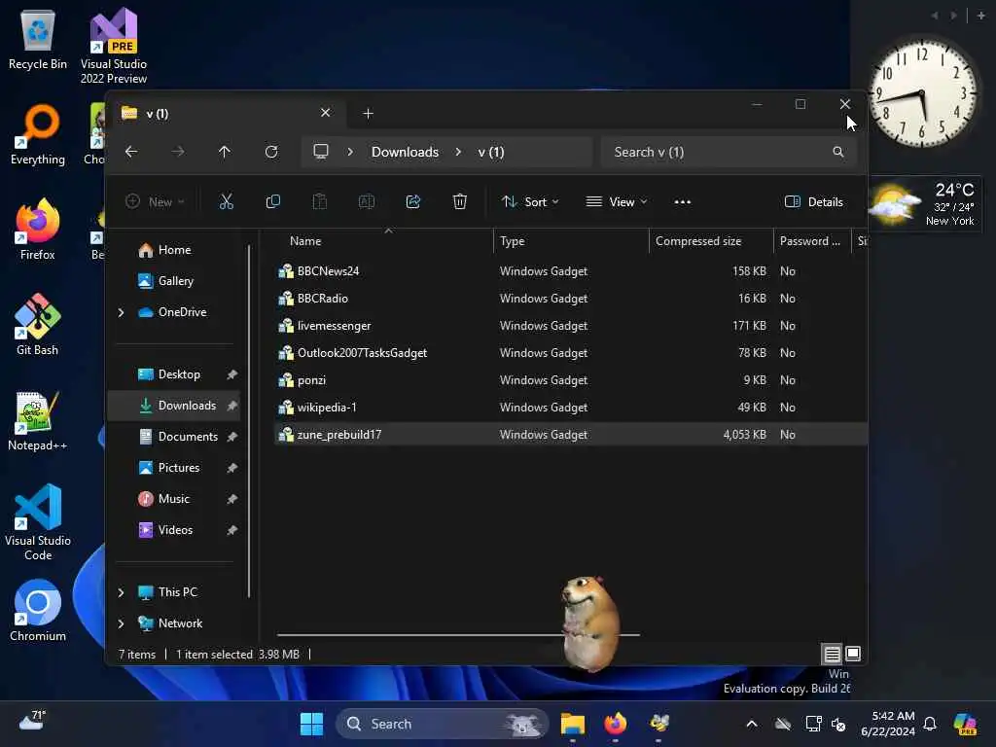Open the See more three-dots menu
Image resolution: width=996 pixels, height=747 pixels.
[x=682, y=202]
